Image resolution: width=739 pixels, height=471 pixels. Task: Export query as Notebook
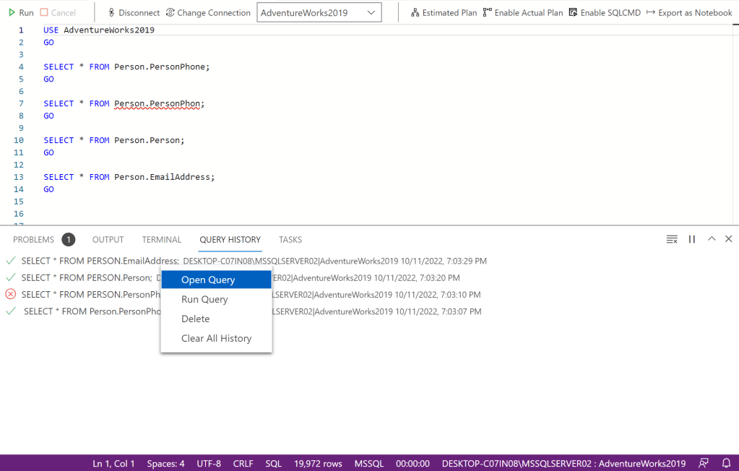tap(651, 13)
